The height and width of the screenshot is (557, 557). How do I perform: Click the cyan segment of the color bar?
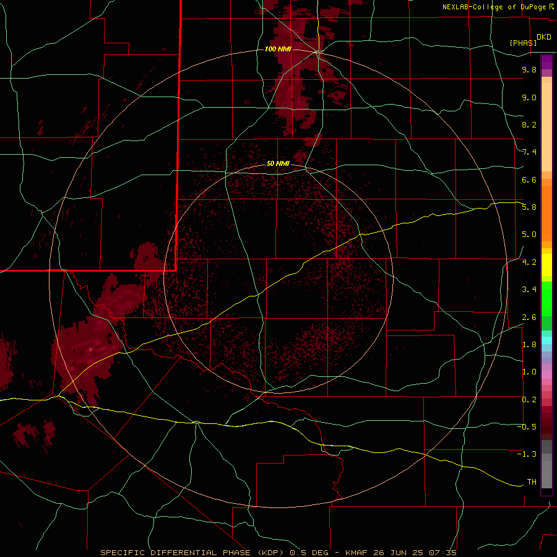tap(546, 340)
